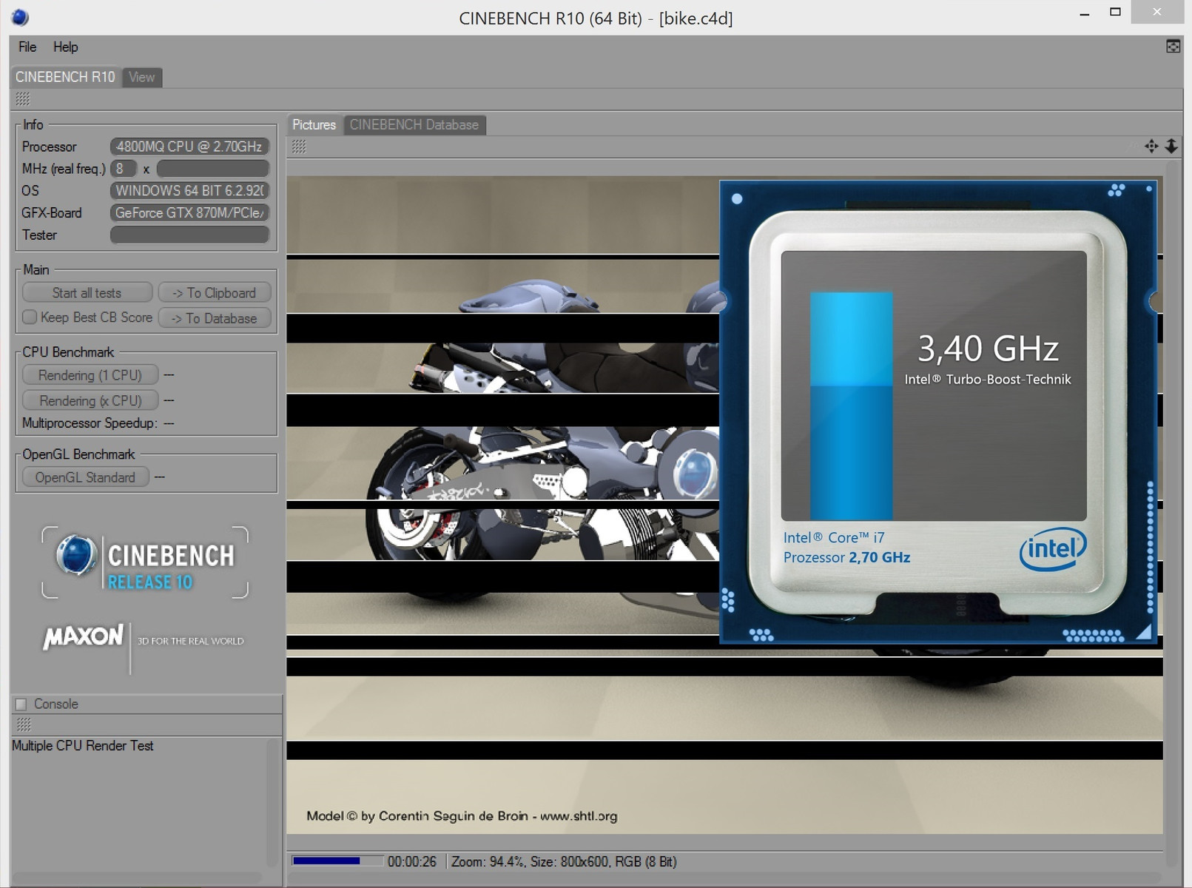Click the Zoom 94.4% size status text
Image resolution: width=1192 pixels, height=888 pixels.
(564, 861)
